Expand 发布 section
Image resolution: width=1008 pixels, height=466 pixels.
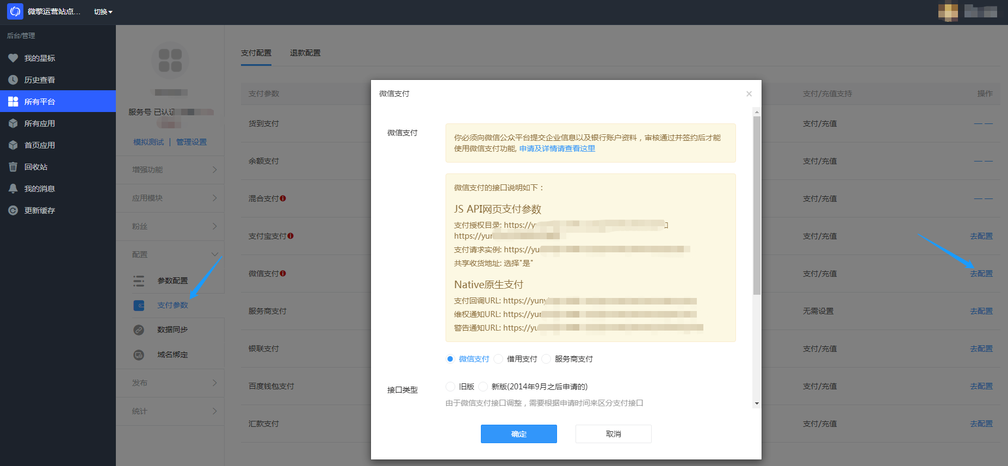170,383
